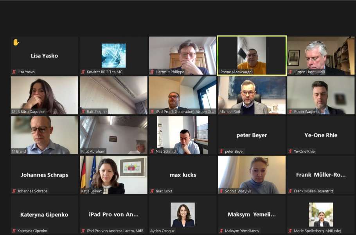Select Aydan Özoguz profile picture
This screenshot has height=235, width=356.
coord(183,215)
